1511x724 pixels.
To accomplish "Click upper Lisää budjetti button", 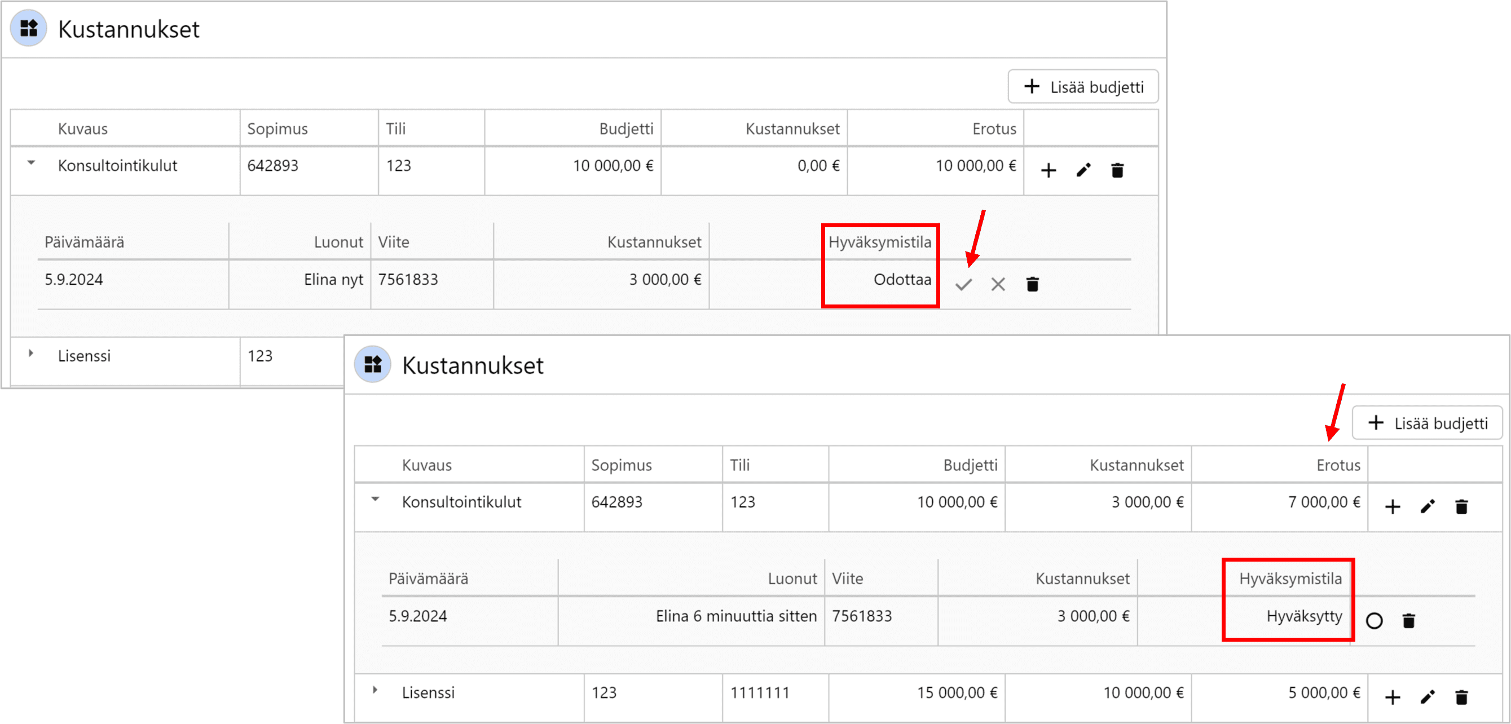I will coord(1083,87).
